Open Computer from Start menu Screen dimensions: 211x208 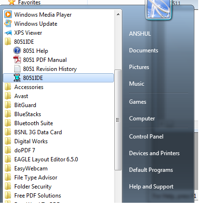tap(142, 119)
